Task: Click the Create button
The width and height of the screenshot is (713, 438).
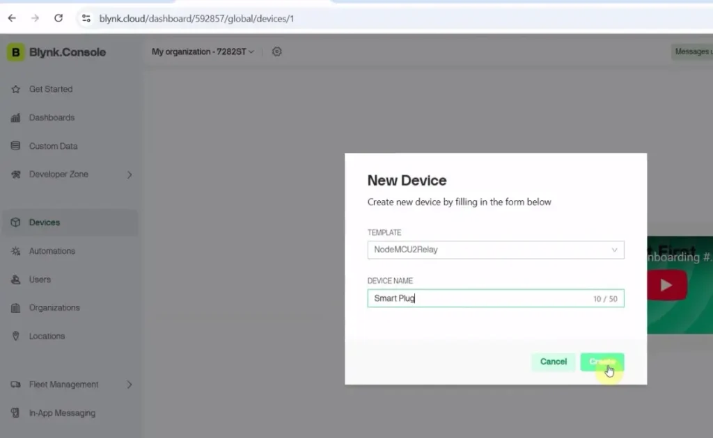Action: [602, 362]
